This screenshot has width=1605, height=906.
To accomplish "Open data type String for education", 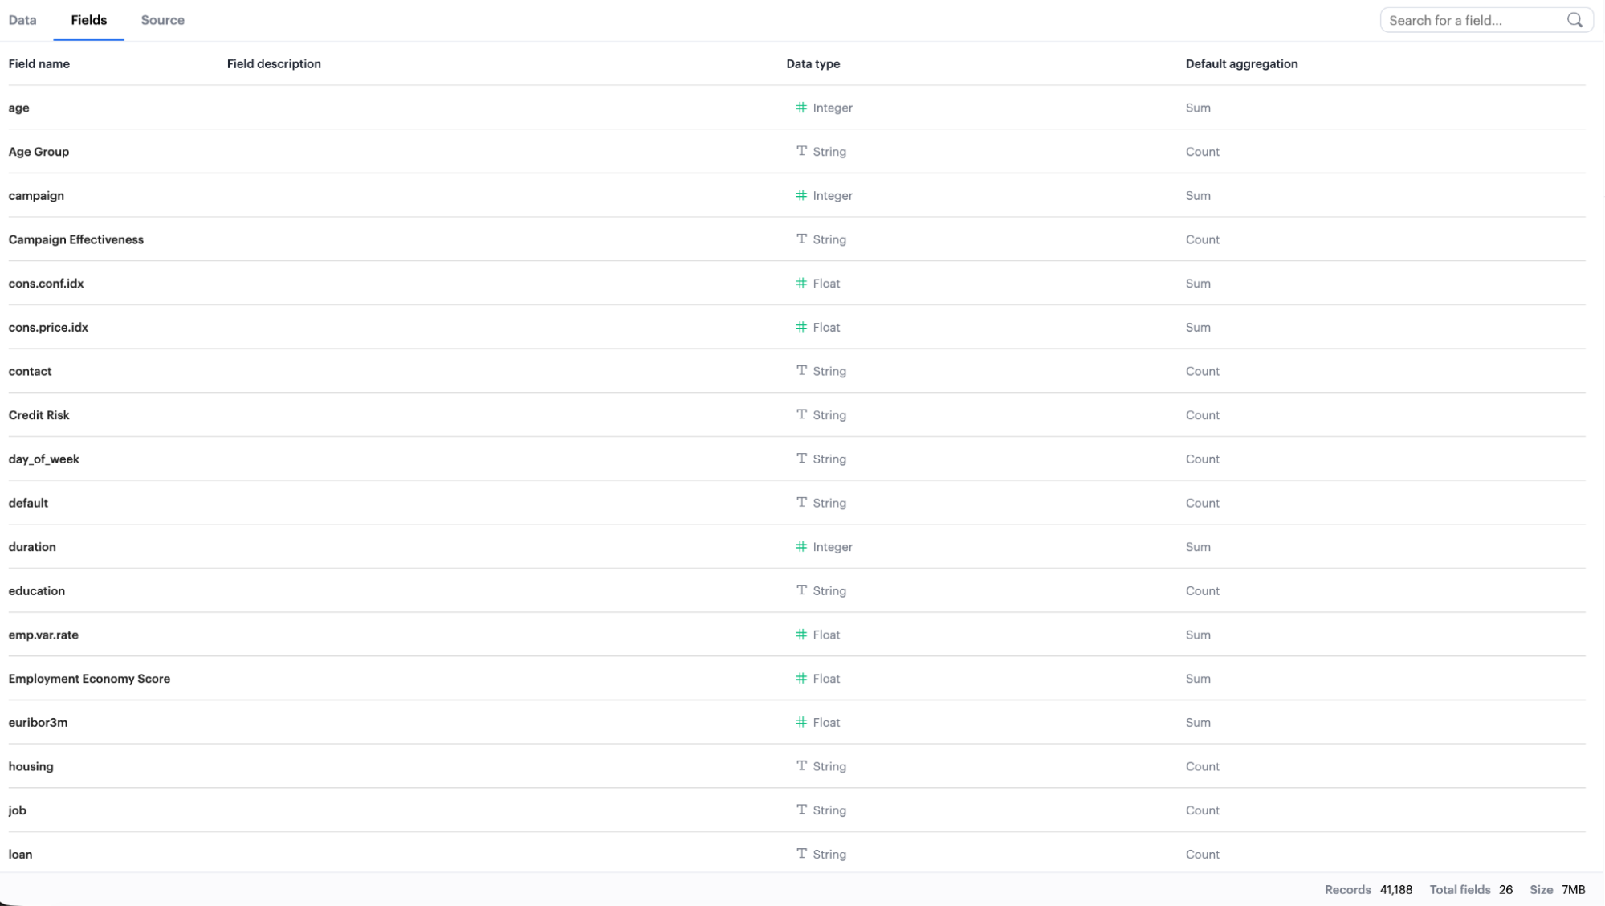I will tap(829, 591).
